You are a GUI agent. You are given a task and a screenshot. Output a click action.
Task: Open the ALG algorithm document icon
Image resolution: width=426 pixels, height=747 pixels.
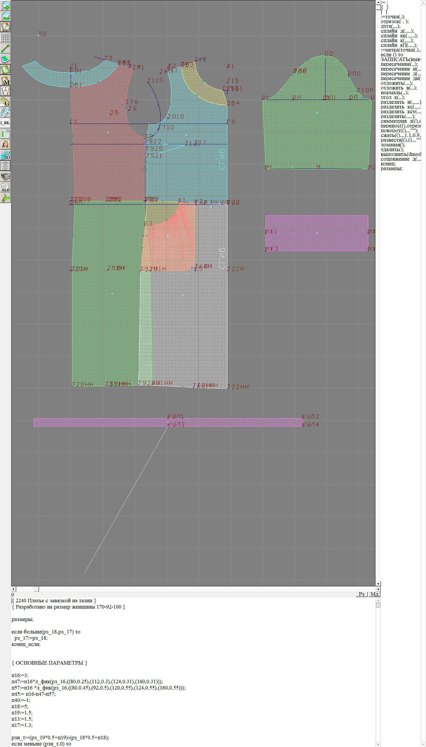5,187
